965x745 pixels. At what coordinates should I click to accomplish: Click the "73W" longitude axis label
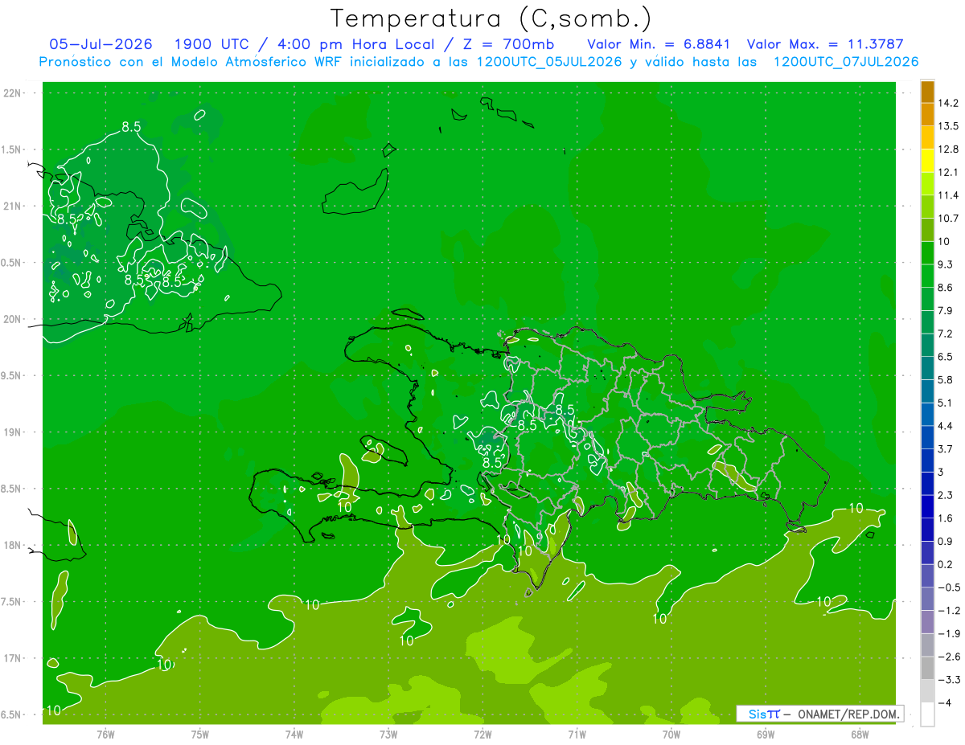click(388, 734)
